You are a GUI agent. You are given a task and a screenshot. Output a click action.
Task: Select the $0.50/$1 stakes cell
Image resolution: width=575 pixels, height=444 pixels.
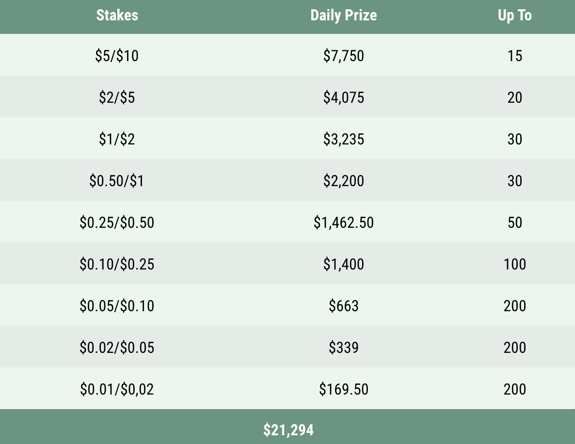tap(117, 181)
